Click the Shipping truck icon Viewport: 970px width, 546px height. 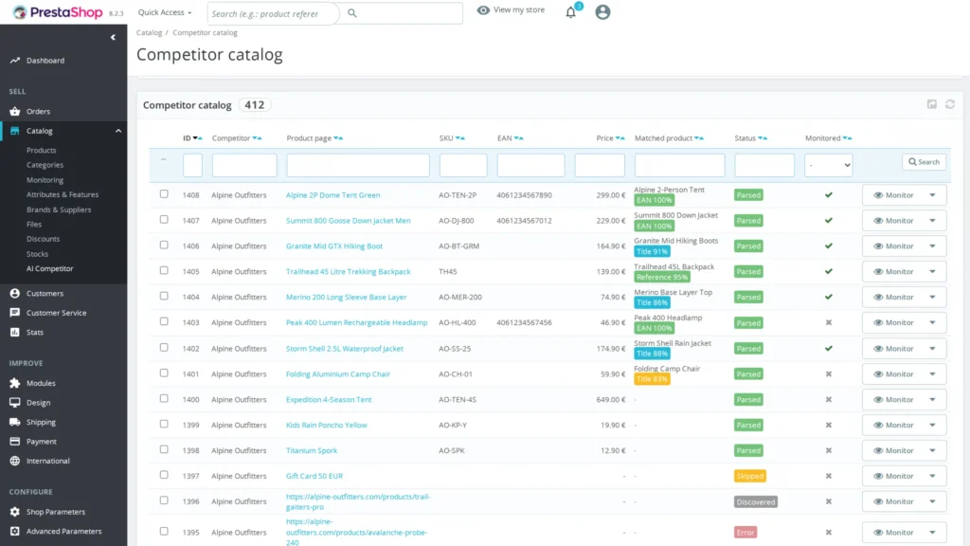click(15, 422)
